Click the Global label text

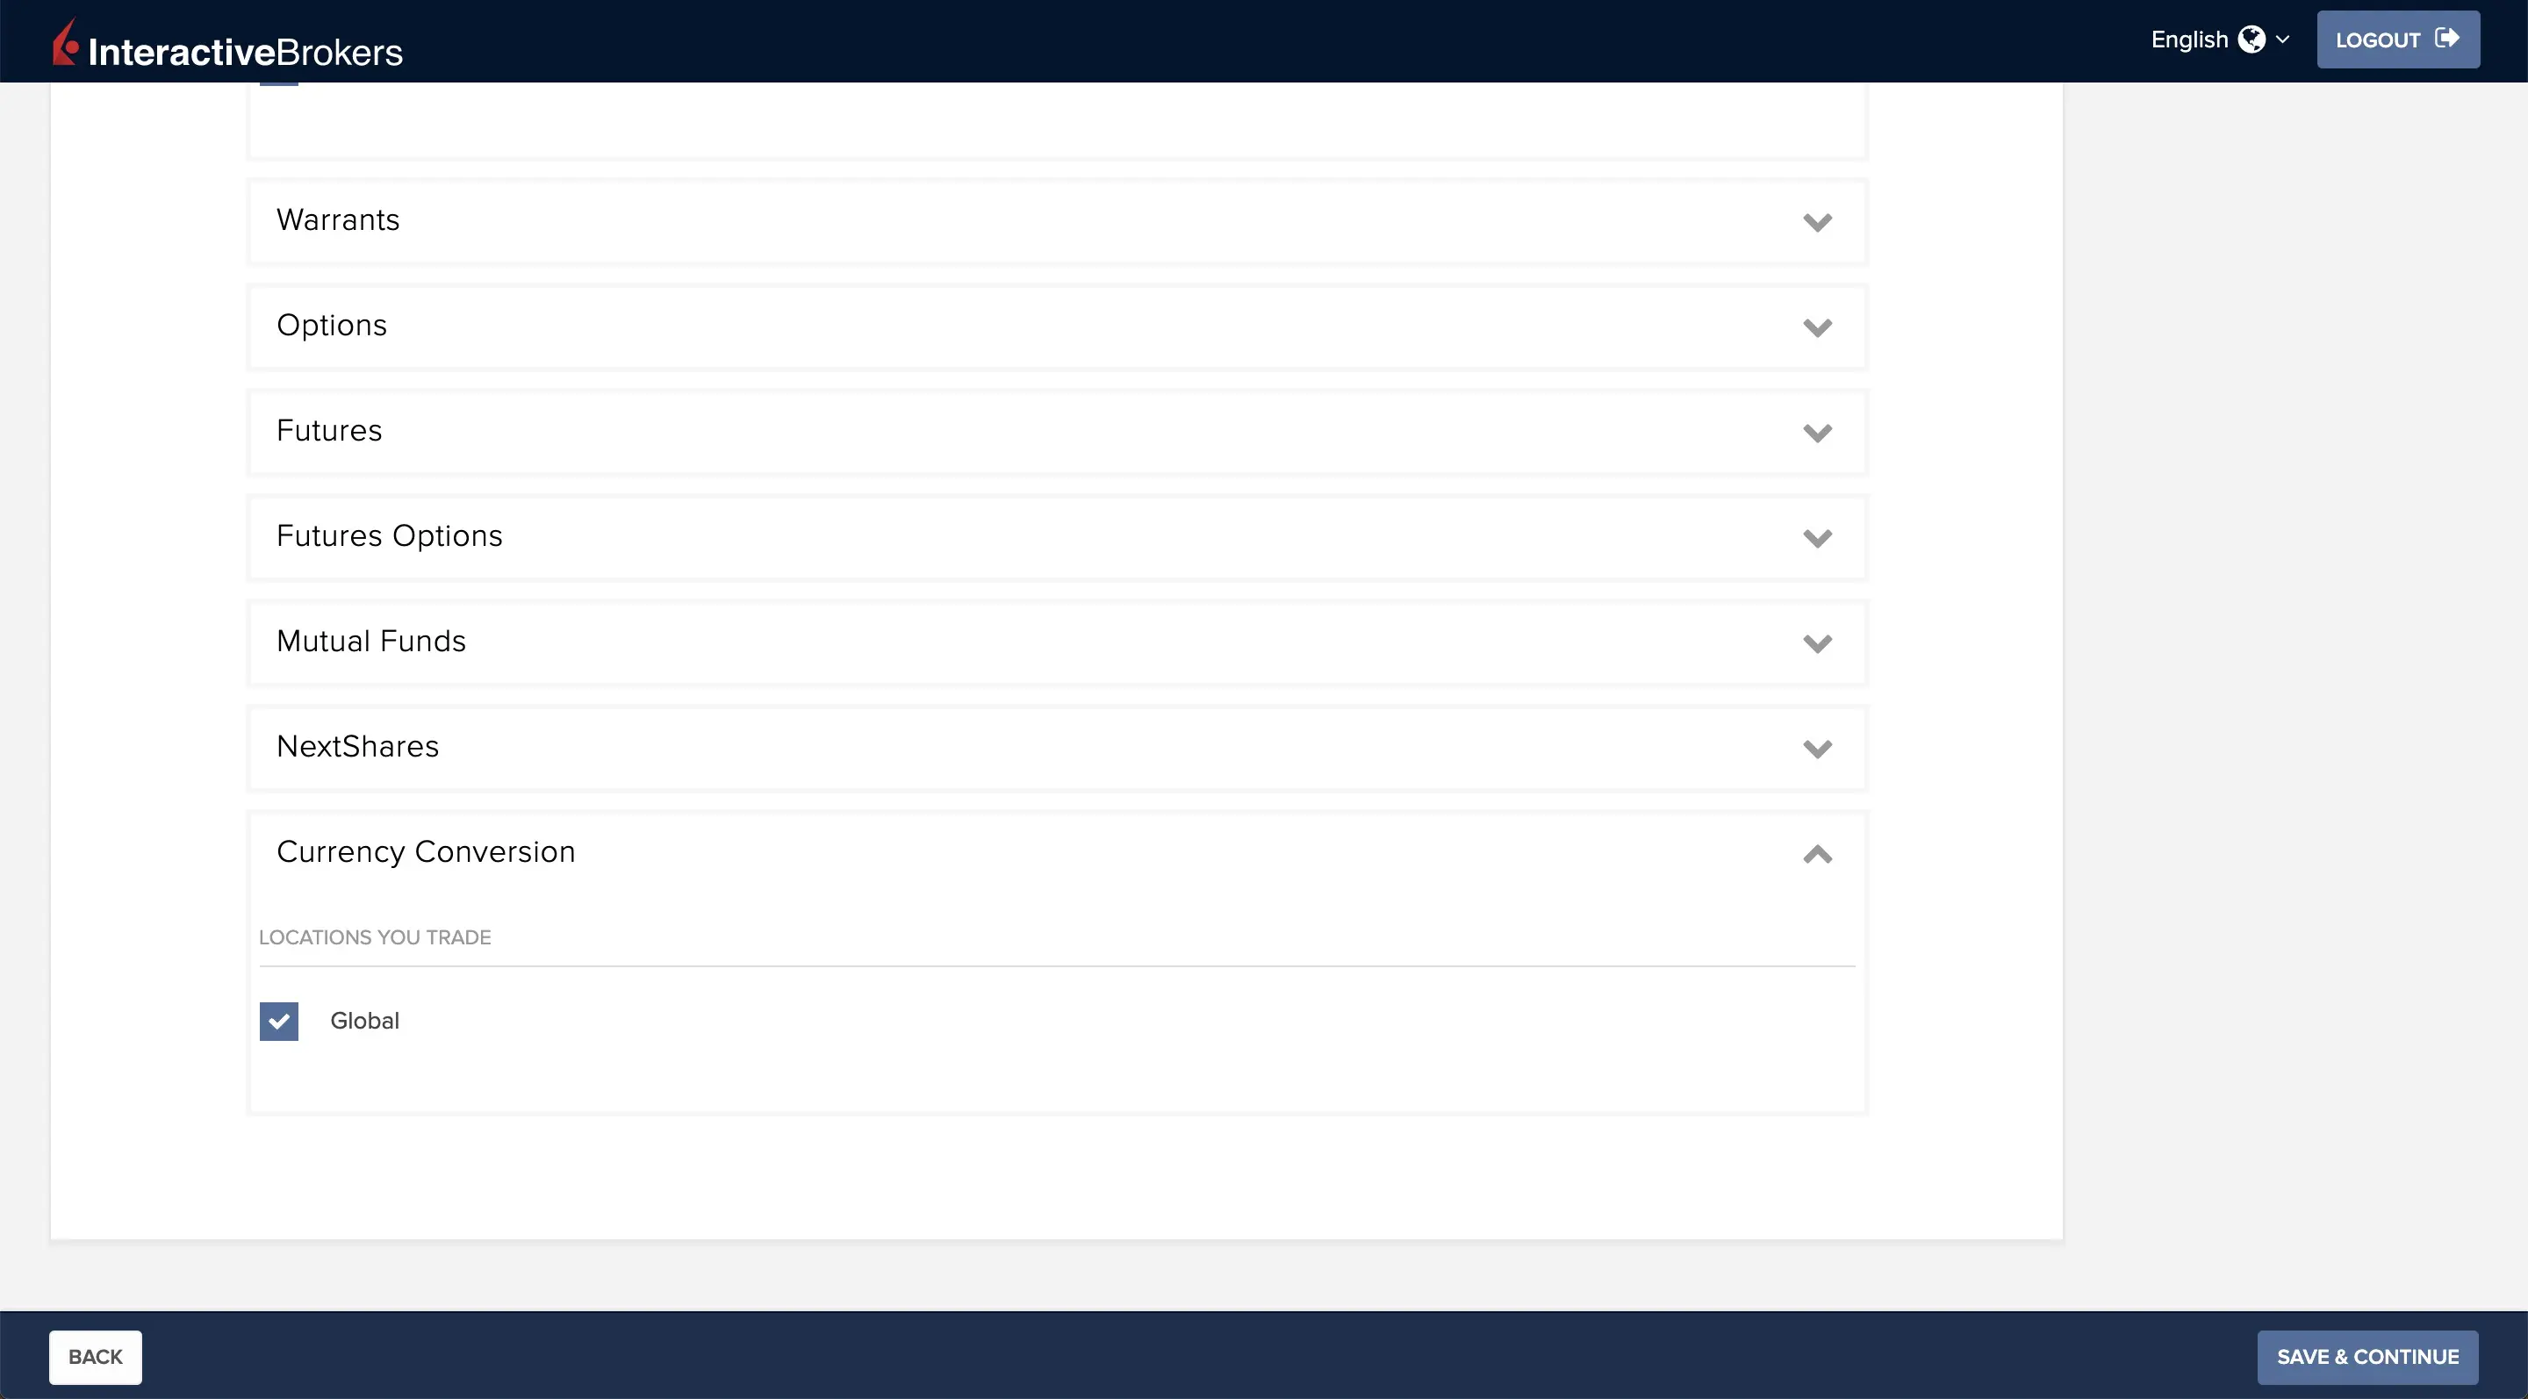click(x=364, y=1021)
